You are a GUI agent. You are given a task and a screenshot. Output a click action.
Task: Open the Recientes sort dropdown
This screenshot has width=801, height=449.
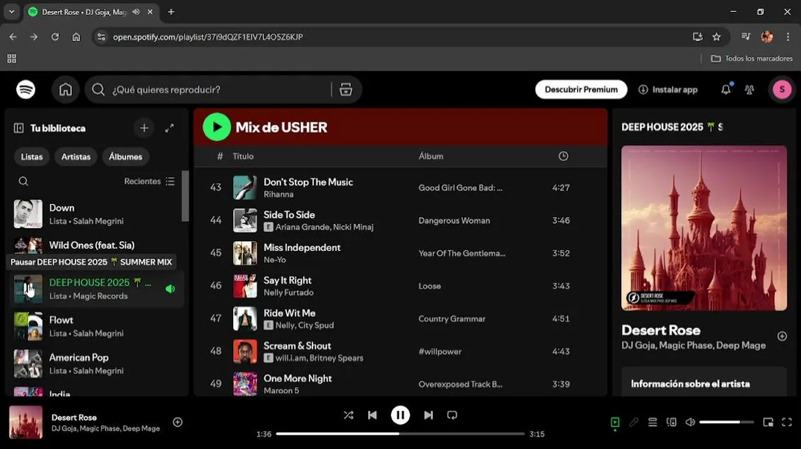coord(150,181)
